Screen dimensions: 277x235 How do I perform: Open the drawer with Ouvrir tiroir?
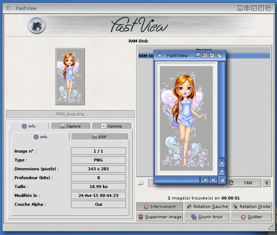207,217
